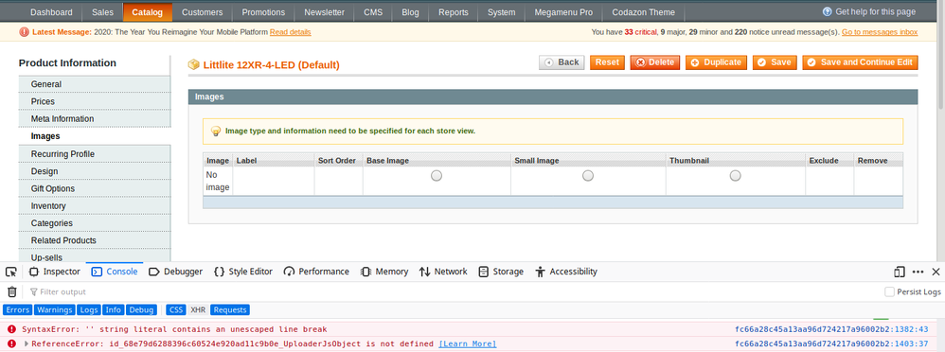
Task: Click the element picker icon in devtools
Action: click(10, 272)
